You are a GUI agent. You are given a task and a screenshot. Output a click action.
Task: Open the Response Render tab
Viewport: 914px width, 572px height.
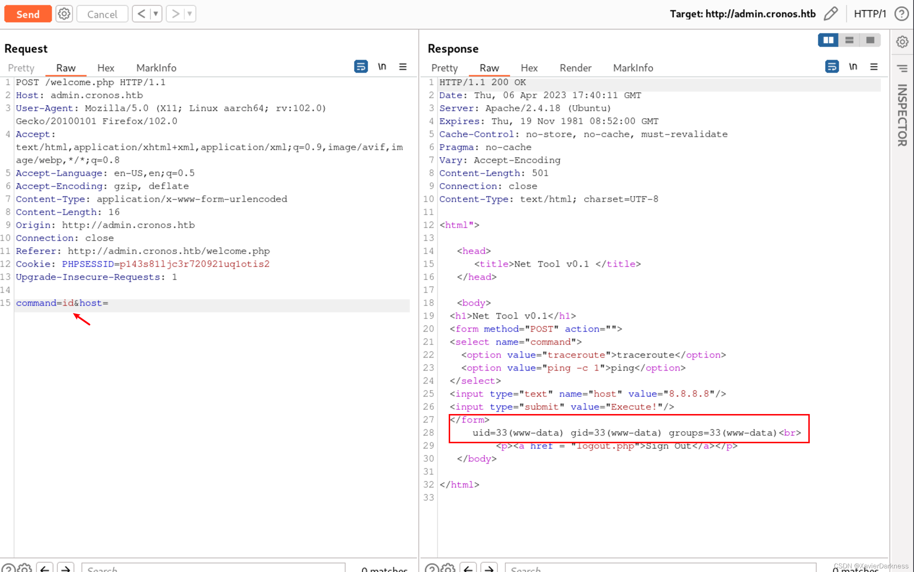(575, 68)
